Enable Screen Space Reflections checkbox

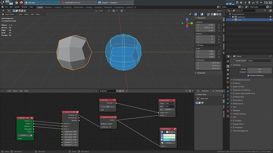(234, 93)
